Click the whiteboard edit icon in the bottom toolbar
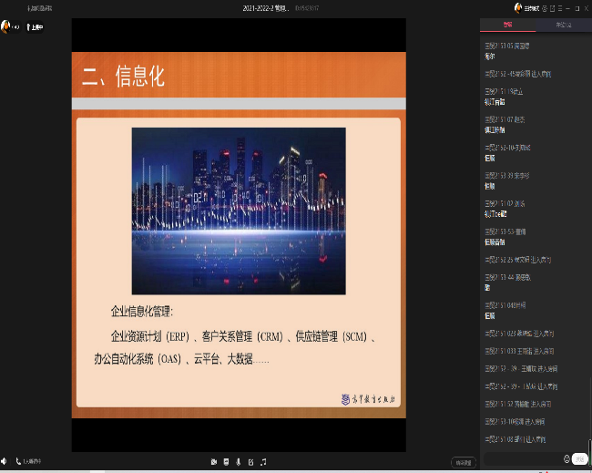The width and height of the screenshot is (592, 473). [250, 462]
